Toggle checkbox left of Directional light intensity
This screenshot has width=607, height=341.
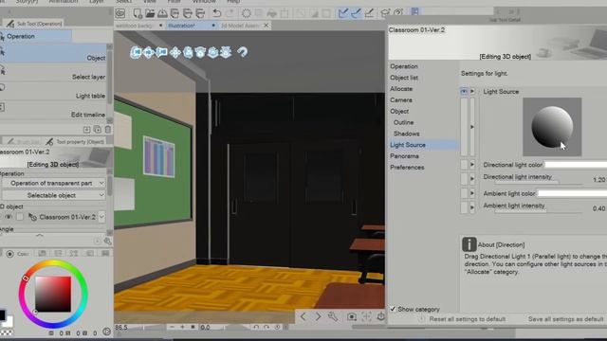point(464,179)
